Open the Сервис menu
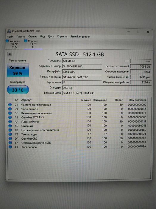156x209 pixels. coord(33,36)
